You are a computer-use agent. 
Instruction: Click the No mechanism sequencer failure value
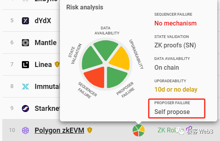click(x=175, y=23)
